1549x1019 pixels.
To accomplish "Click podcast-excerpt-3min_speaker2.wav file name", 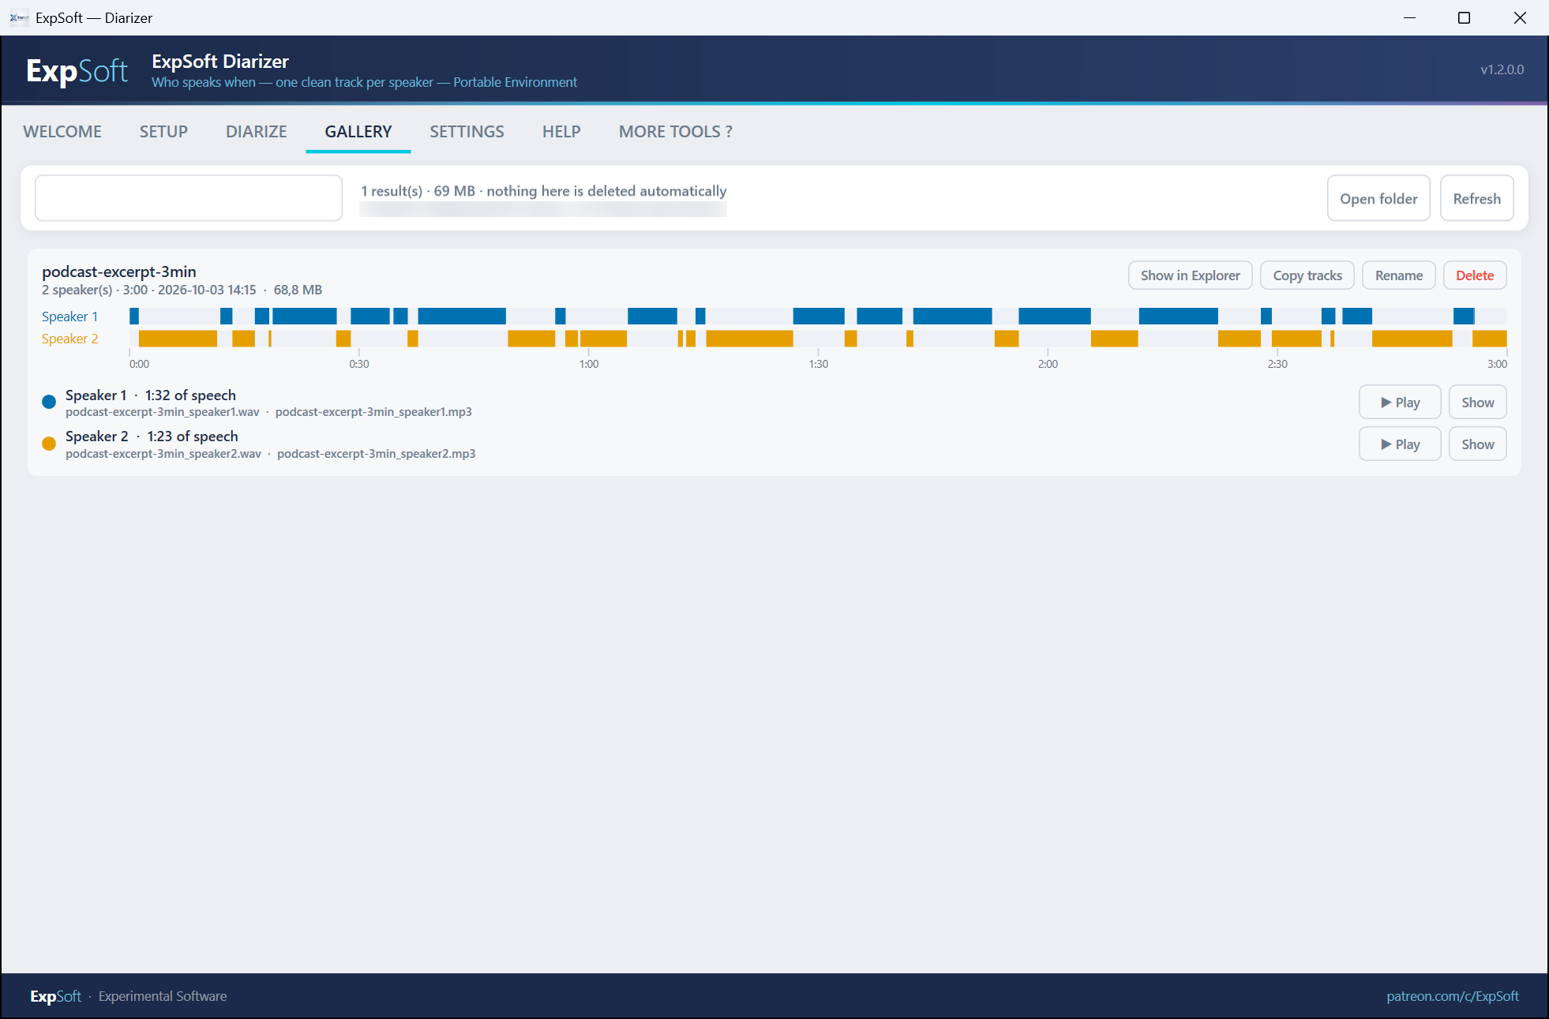I will (163, 454).
